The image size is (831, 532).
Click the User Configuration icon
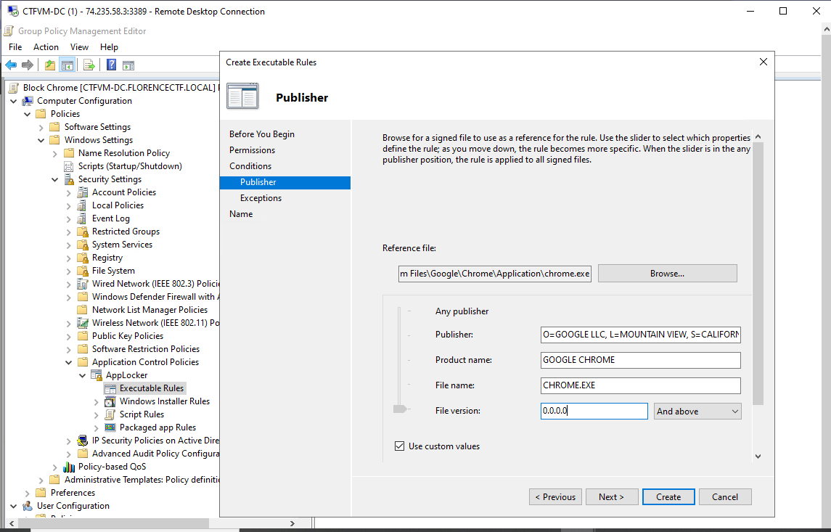pos(28,506)
